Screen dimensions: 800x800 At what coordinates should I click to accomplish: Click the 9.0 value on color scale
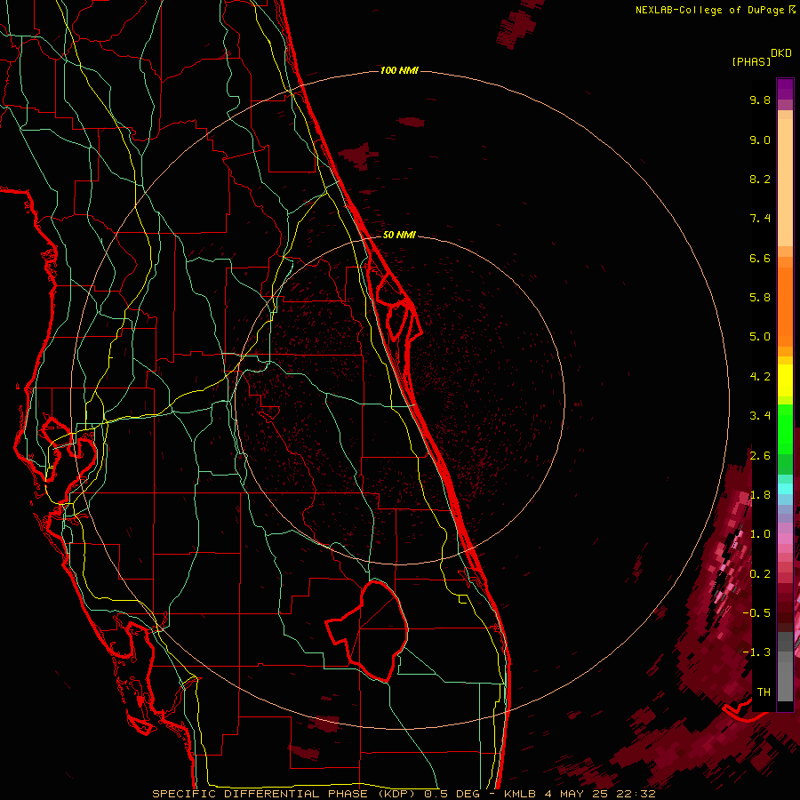click(x=760, y=140)
